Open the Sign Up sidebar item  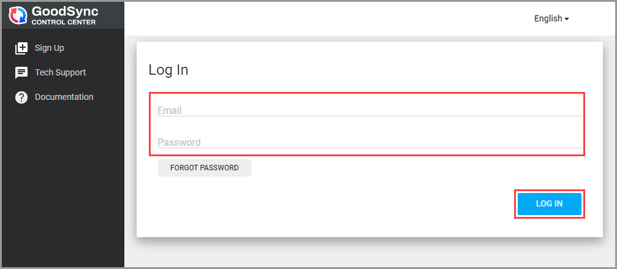(x=49, y=48)
